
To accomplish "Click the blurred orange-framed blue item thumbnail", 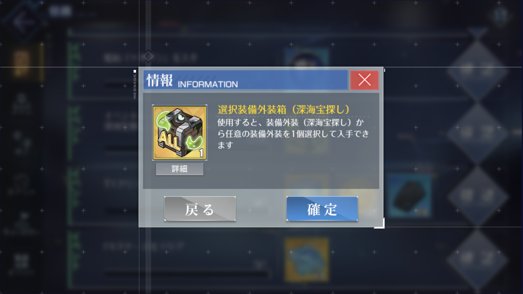I will pos(307,259).
